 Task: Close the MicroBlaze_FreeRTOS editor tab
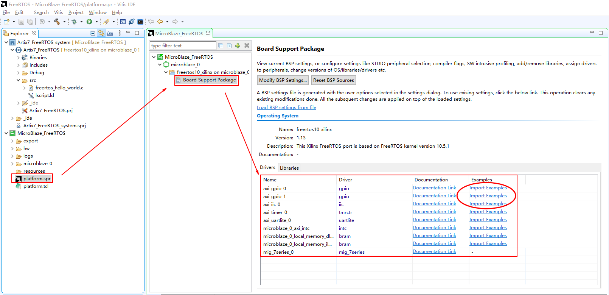[x=208, y=33]
